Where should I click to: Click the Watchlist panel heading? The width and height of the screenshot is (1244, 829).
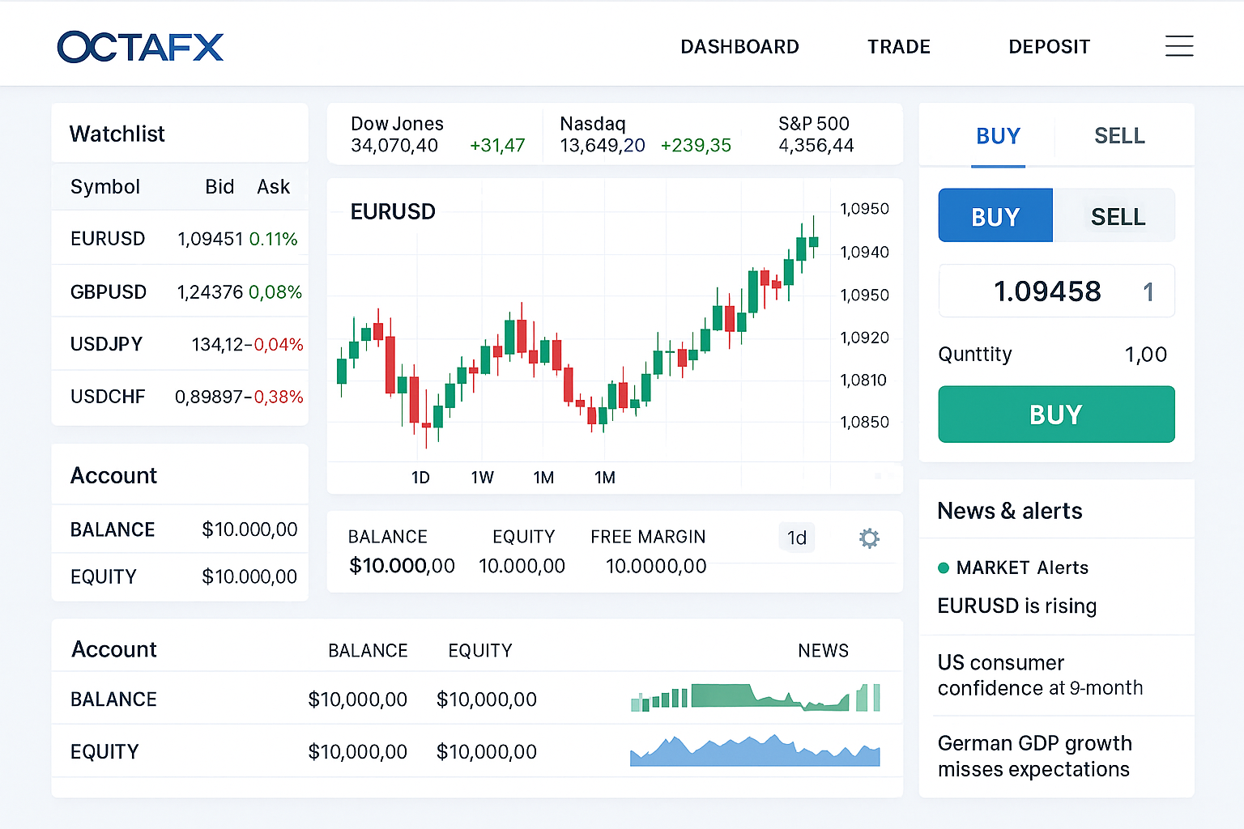click(x=117, y=134)
